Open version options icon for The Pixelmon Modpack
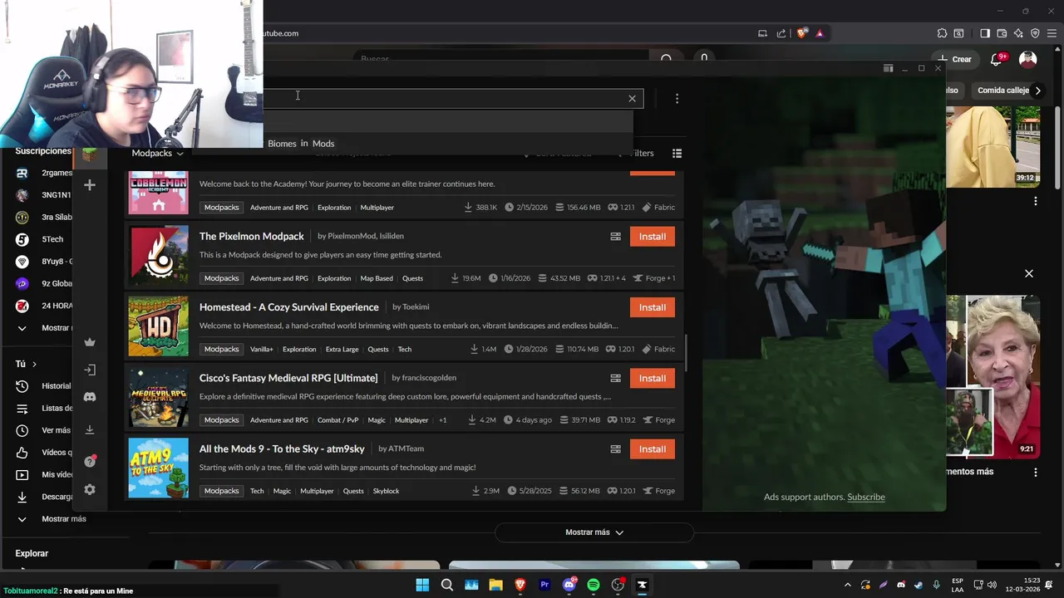Image resolution: width=1064 pixels, height=598 pixels. (x=615, y=237)
